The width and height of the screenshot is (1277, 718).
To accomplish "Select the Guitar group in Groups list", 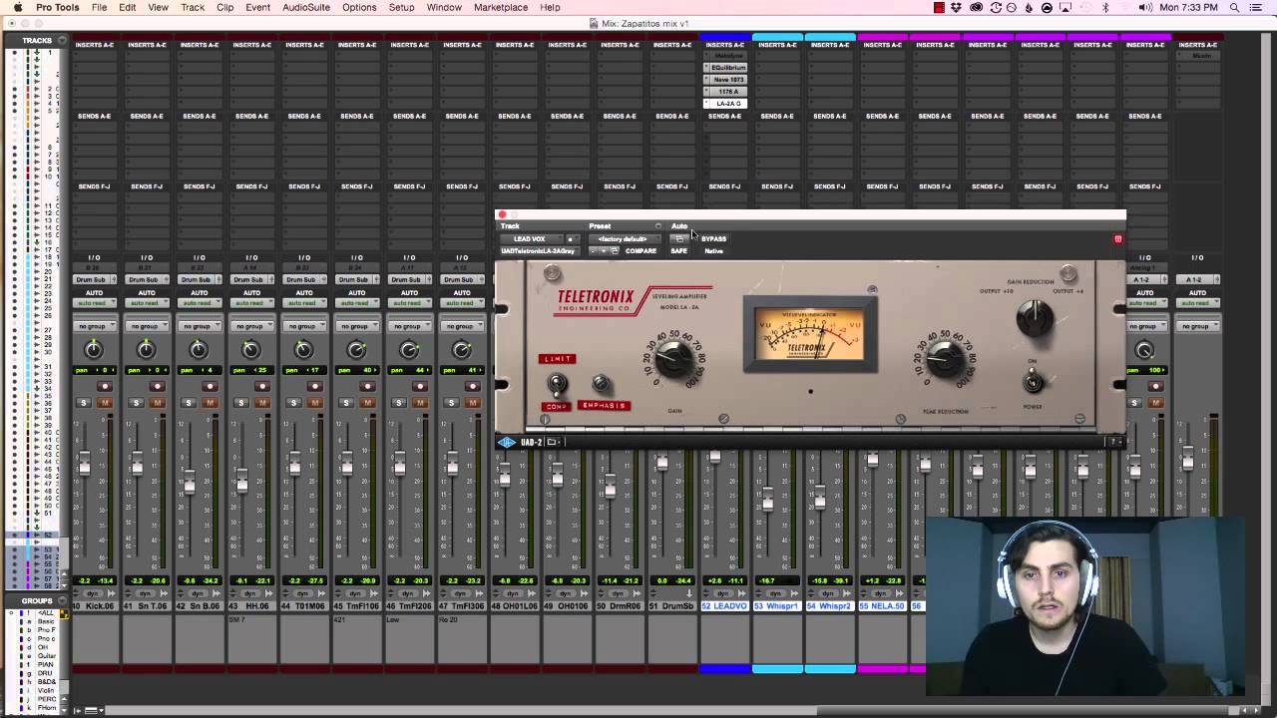I will pos(45,655).
